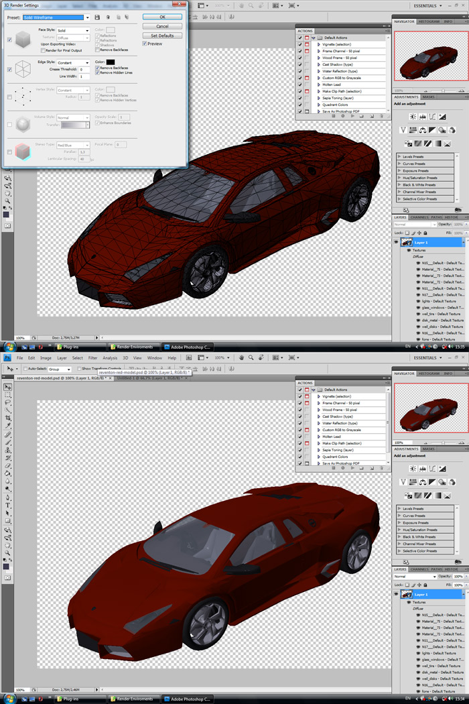Screen dimensions: 469x704
Task: Click the Crease Threshold input field
Action: coord(84,70)
